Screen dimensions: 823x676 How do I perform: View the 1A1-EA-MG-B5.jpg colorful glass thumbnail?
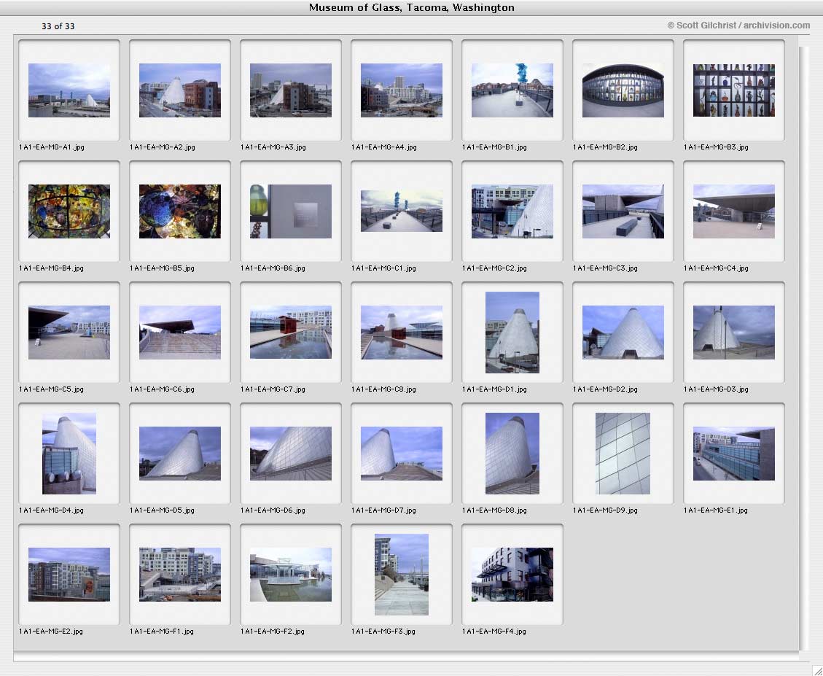(180, 211)
